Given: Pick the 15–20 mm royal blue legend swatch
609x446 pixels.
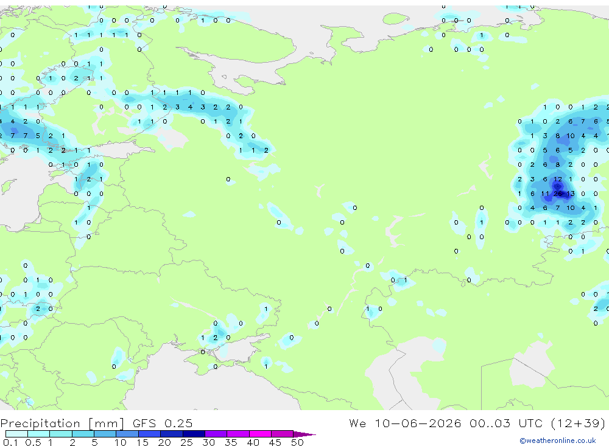Looking at the screenshot, I should pyautogui.click(x=149, y=434).
